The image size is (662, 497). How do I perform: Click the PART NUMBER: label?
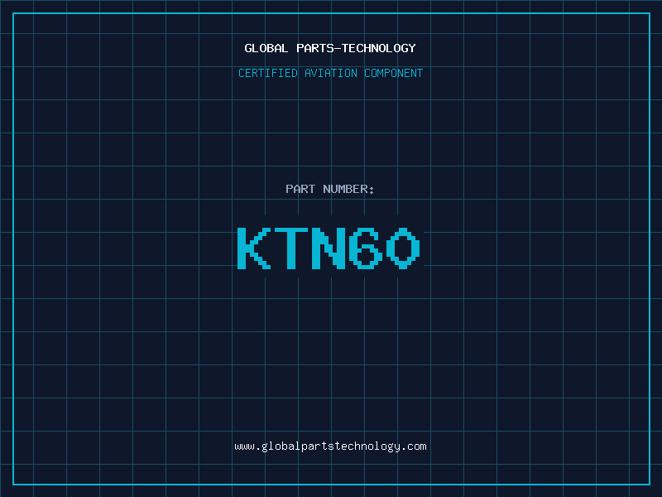[x=330, y=189]
